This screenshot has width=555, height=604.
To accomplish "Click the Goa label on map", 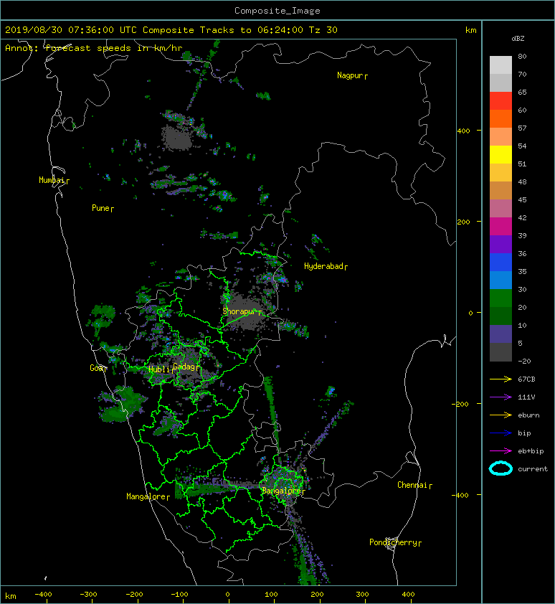I will click(x=98, y=368).
